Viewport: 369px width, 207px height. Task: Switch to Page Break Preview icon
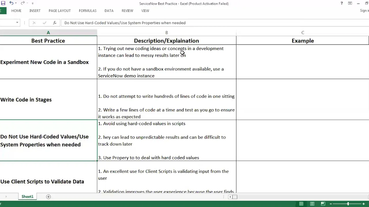[323, 204]
